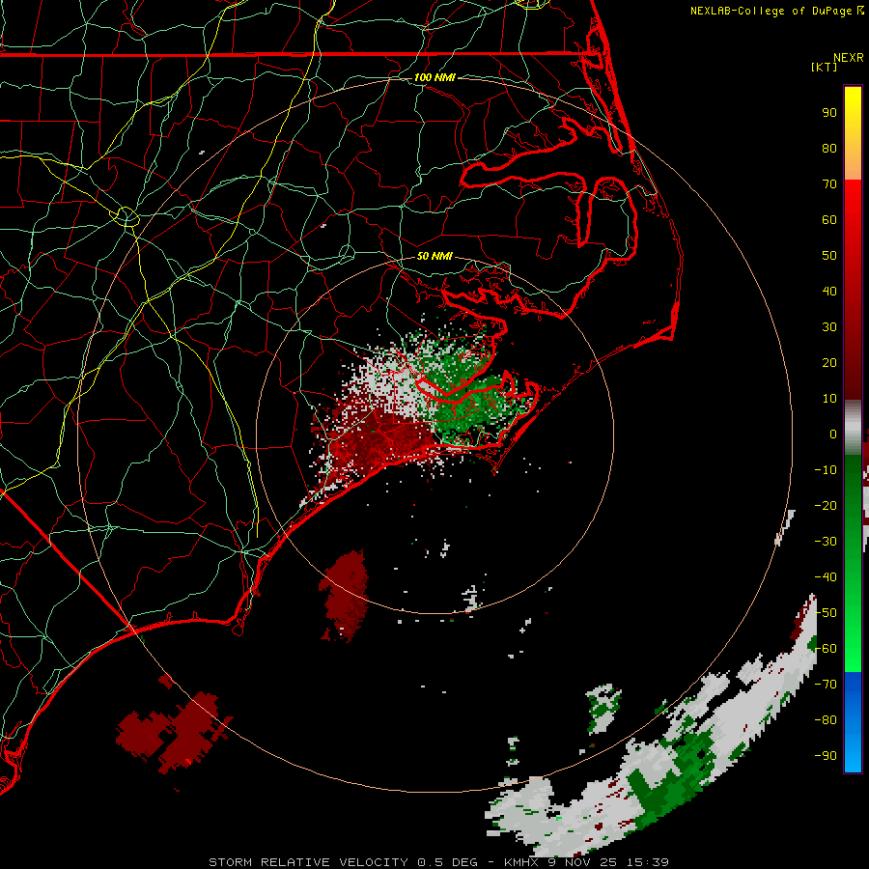Select the 50 NMI range ring label

click(x=434, y=256)
